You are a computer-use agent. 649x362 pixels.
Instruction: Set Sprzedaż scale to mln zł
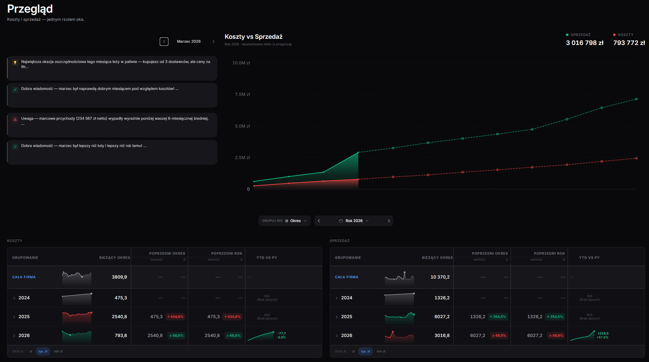381,351
